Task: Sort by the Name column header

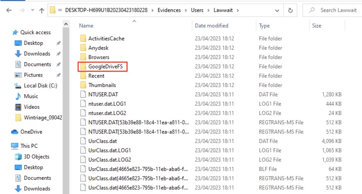Action: click(x=86, y=25)
